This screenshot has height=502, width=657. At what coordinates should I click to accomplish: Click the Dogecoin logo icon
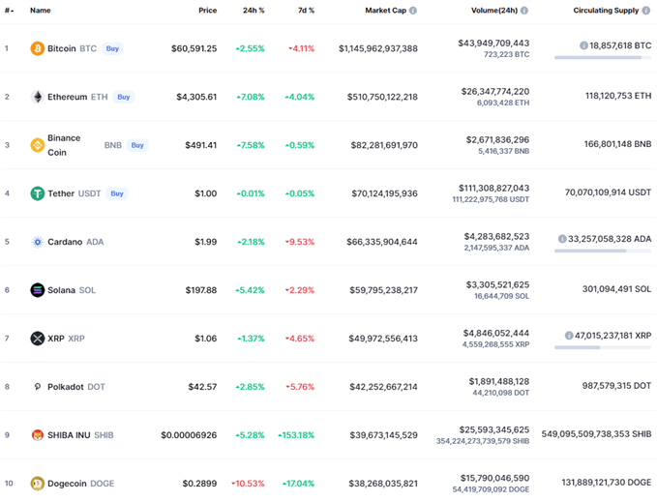pyautogui.click(x=38, y=484)
